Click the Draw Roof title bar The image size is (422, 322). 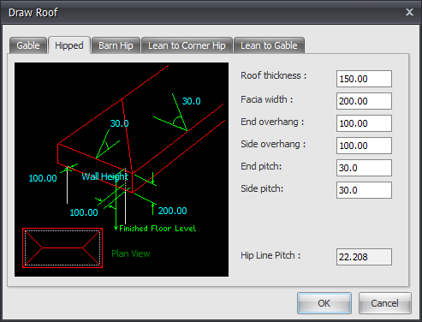point(199,12)
